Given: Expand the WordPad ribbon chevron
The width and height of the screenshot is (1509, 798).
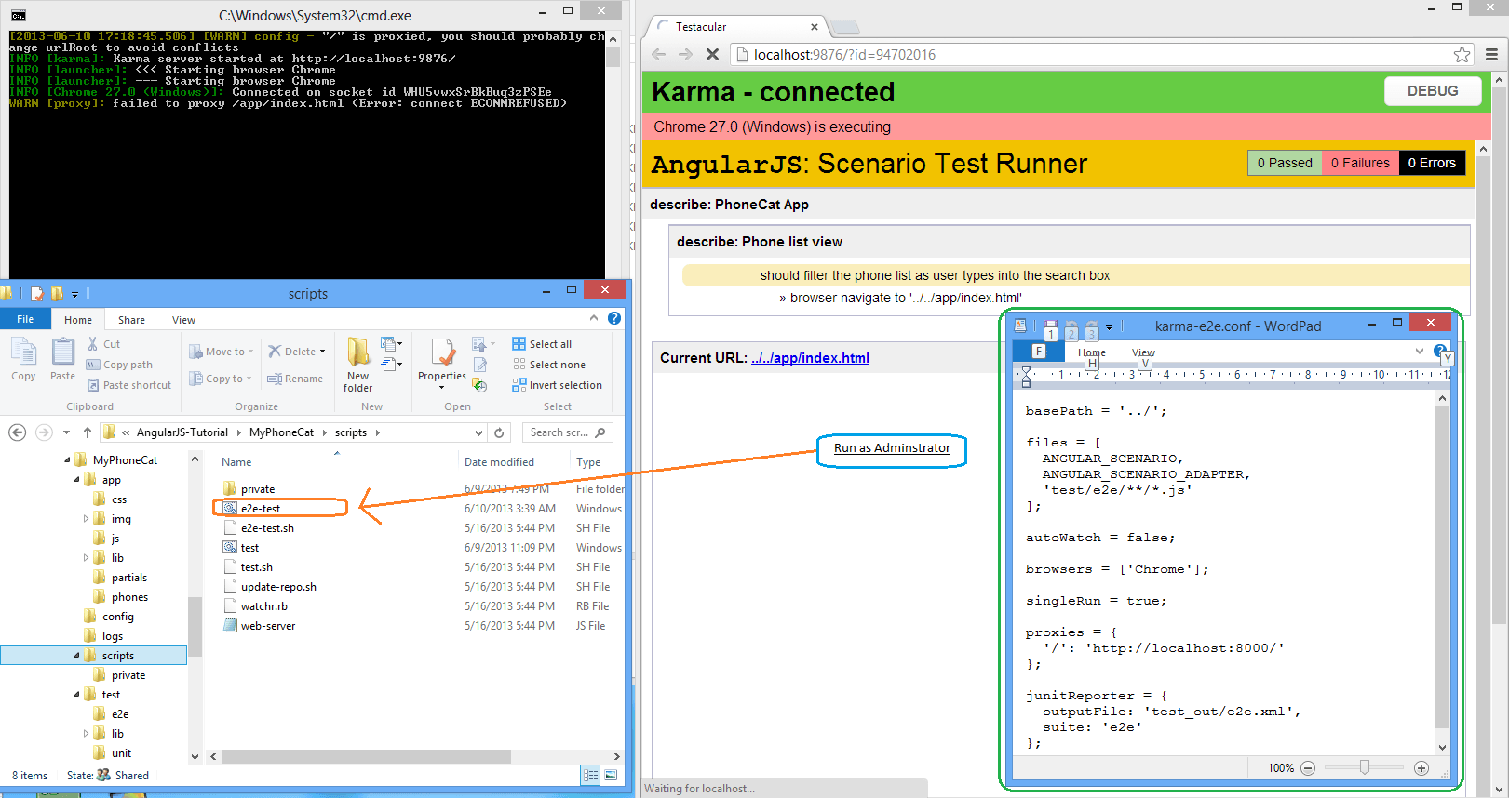Looking at the screenshot, I should coord(1420,351).
